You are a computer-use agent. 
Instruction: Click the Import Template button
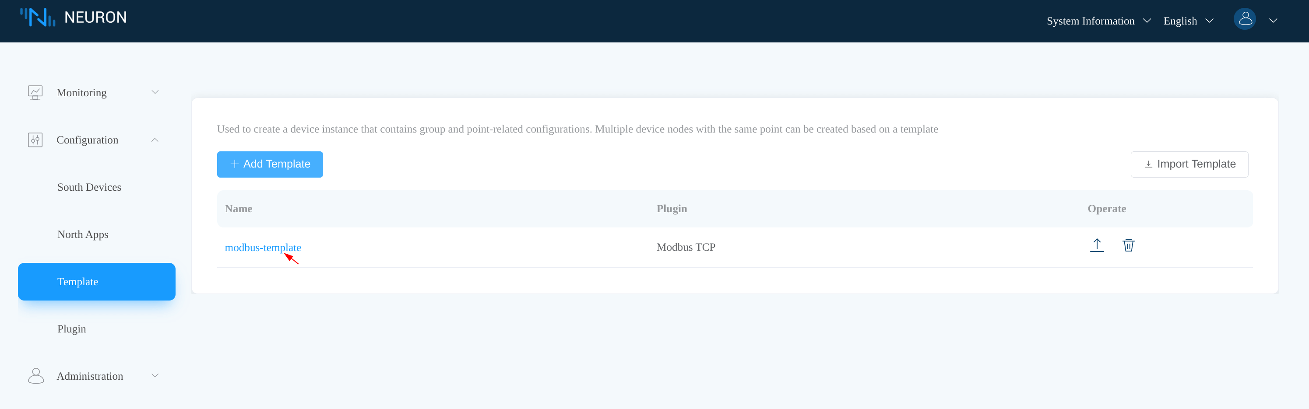(x=1189, y=164)
